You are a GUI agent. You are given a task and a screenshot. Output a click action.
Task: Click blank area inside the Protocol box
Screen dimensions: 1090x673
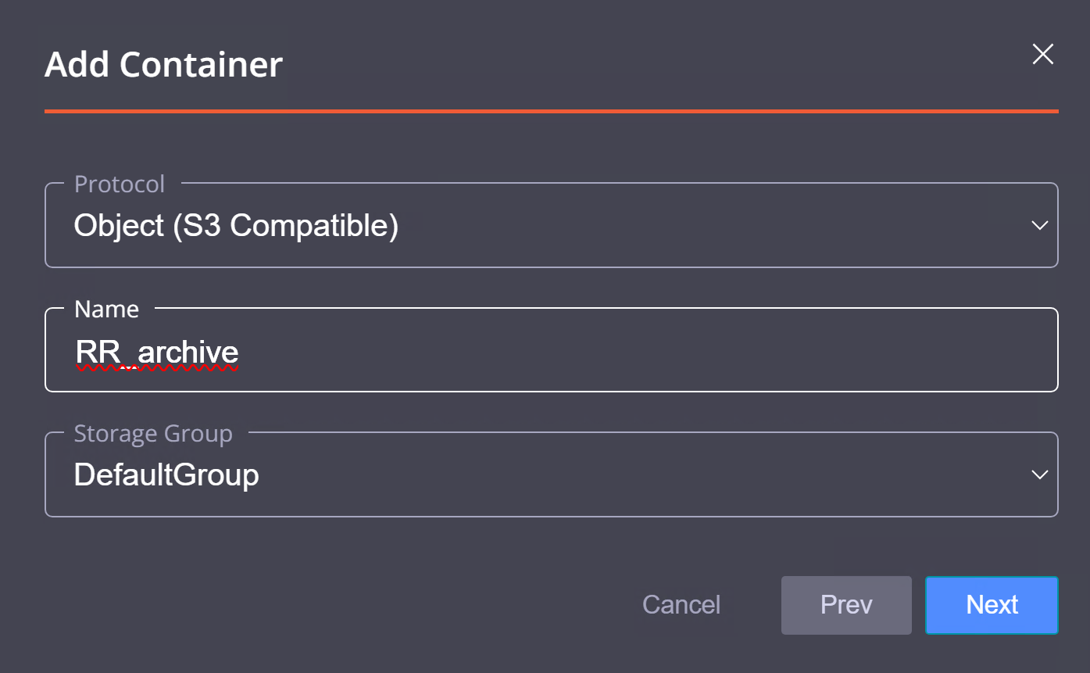[703, 226]
